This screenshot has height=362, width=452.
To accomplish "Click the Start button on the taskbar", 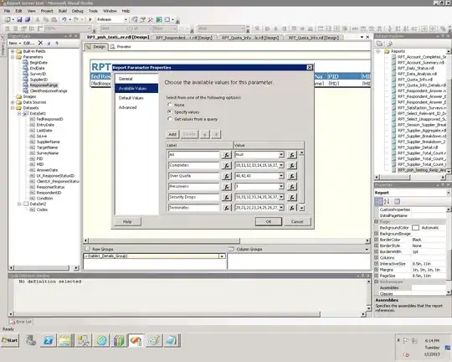I will click(10, 340).
